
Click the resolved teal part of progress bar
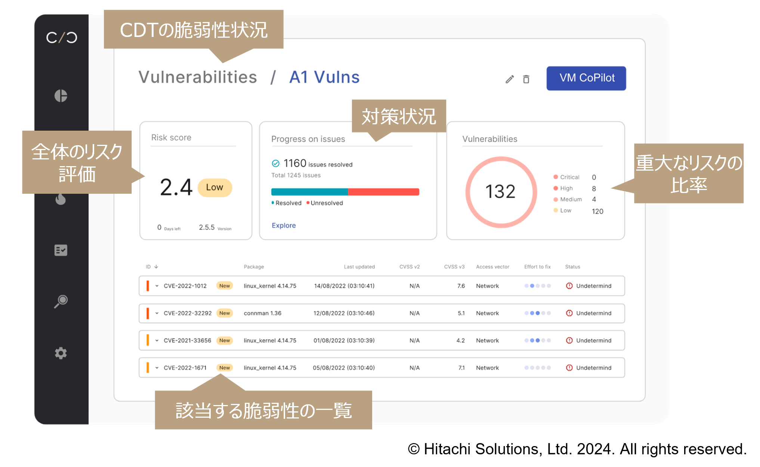[310, 192]
